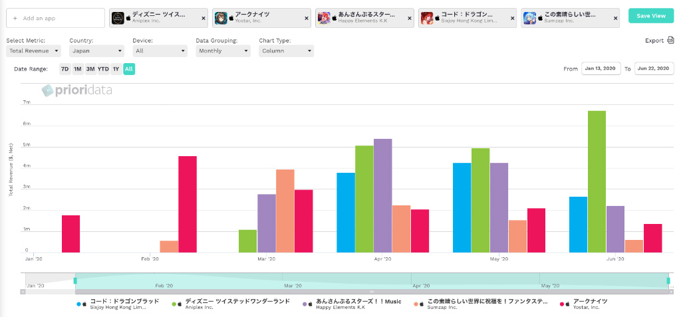Select the 1Y date range
Screen dimensions: 681x317
(116, 69)
